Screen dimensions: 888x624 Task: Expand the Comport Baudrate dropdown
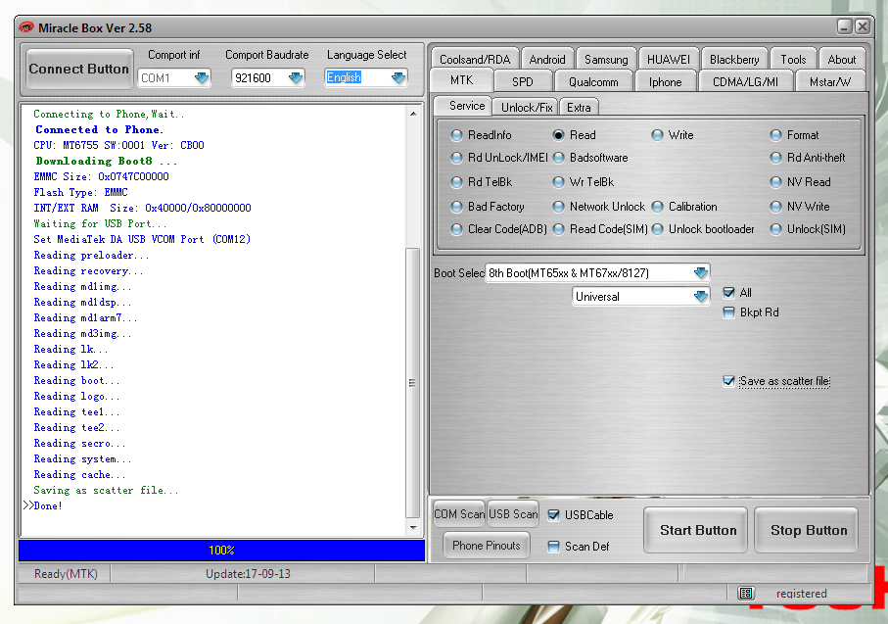(296, 77)
